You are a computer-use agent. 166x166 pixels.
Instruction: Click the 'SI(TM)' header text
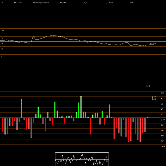[63, 3]
